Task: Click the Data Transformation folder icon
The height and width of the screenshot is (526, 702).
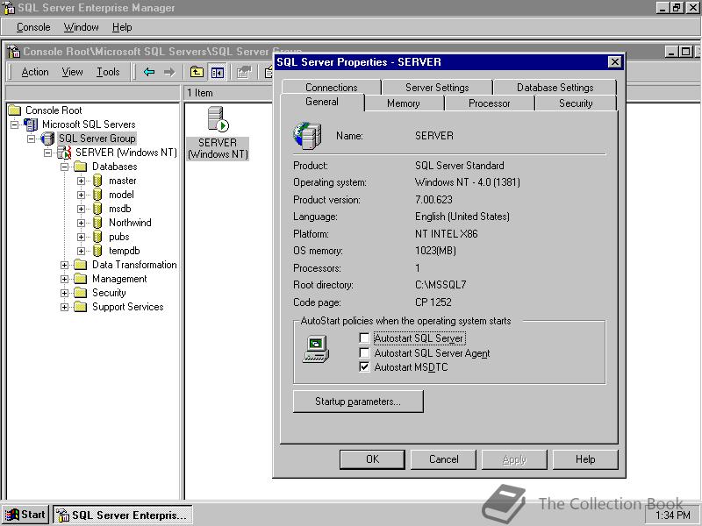Action: (81, 265)
